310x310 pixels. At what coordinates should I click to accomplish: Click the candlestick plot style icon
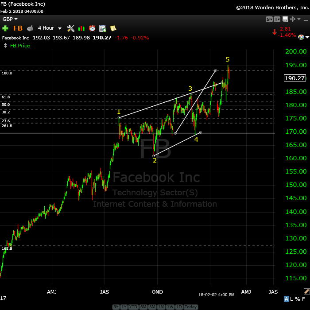coord(81,28)
